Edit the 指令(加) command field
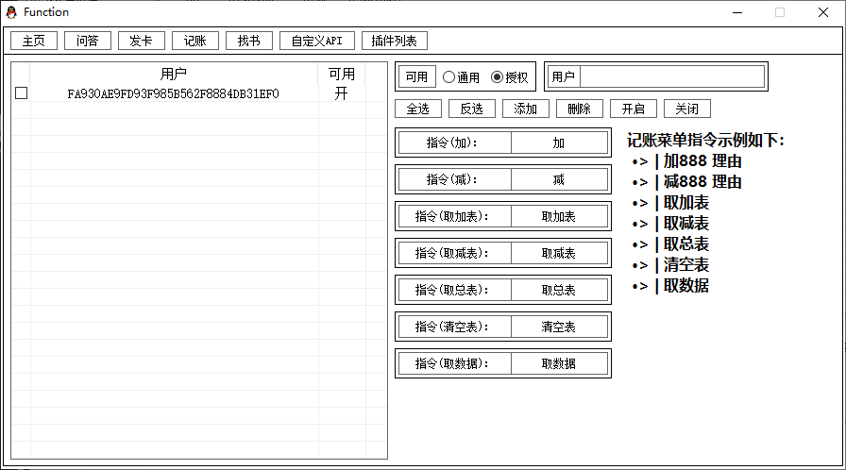The width and height of the screenshot is (846, 470). (559, 143)
